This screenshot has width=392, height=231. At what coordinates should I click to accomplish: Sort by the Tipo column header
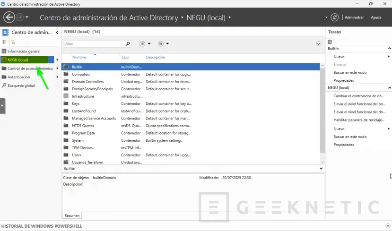point(125,57)
